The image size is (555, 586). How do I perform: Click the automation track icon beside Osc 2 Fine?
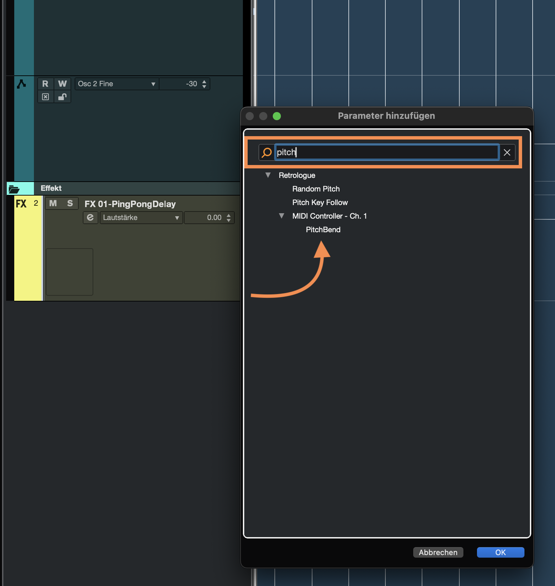click(21, 84)
